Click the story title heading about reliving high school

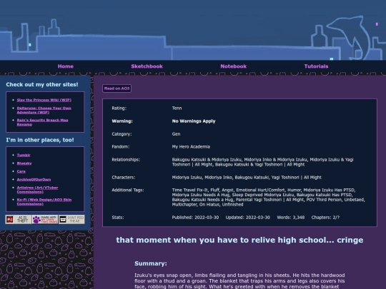coord(239,240)
